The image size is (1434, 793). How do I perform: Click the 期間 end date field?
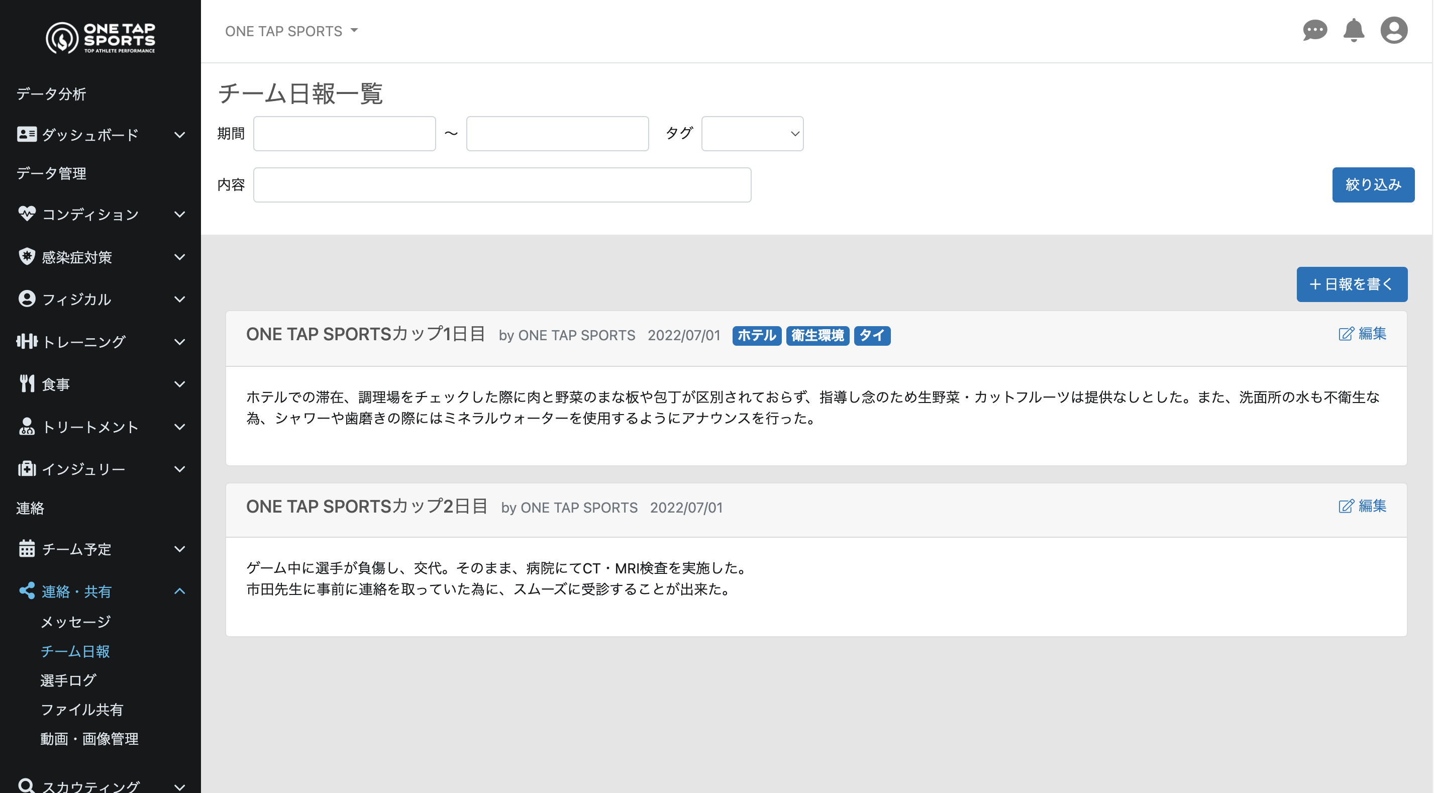pos(557,134)
